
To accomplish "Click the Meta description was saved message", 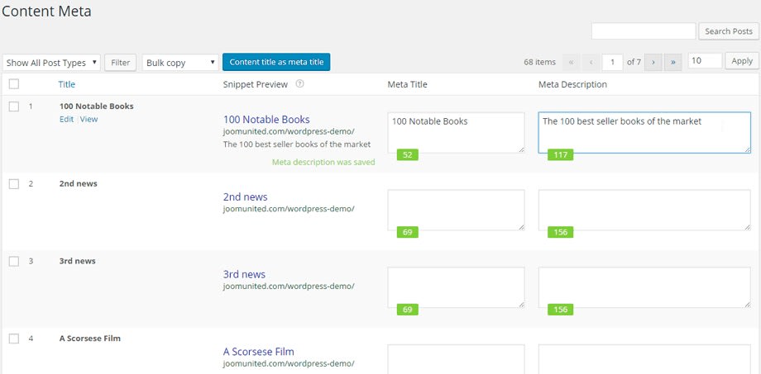I will coord(323,163).
